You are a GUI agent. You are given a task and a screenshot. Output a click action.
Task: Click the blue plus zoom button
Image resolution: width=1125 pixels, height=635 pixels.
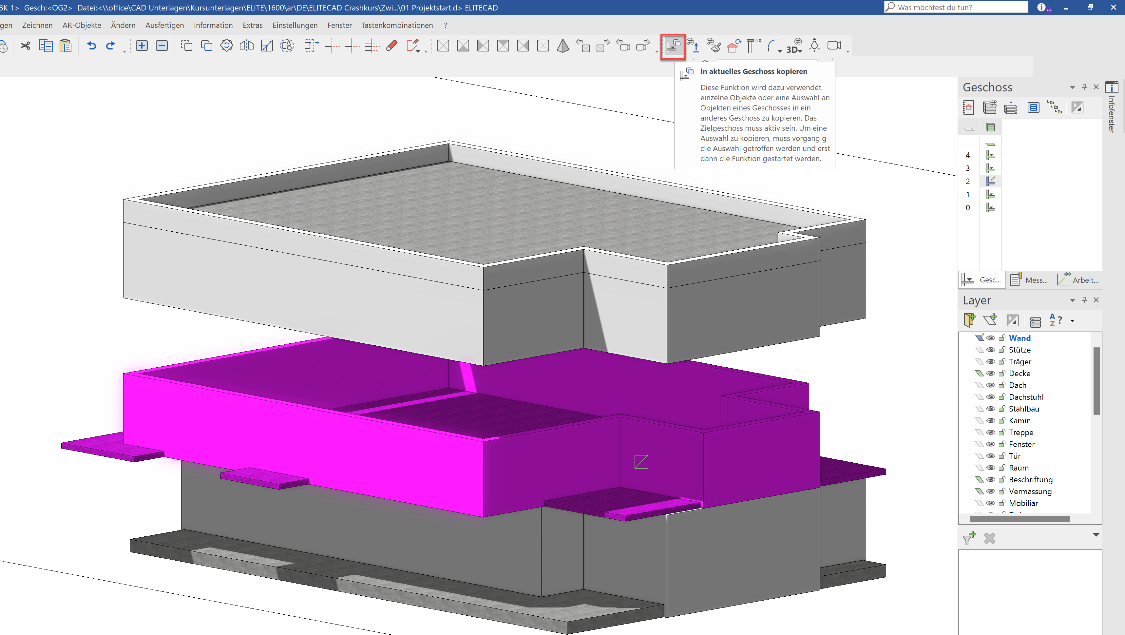(x=142, y=46)
